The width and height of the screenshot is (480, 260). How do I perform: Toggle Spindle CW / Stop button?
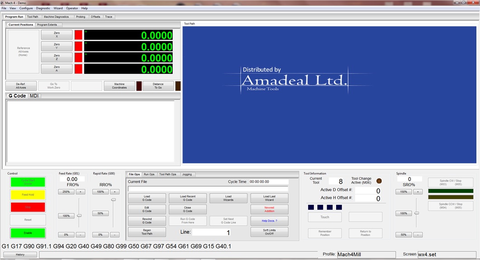click(450, 183)
